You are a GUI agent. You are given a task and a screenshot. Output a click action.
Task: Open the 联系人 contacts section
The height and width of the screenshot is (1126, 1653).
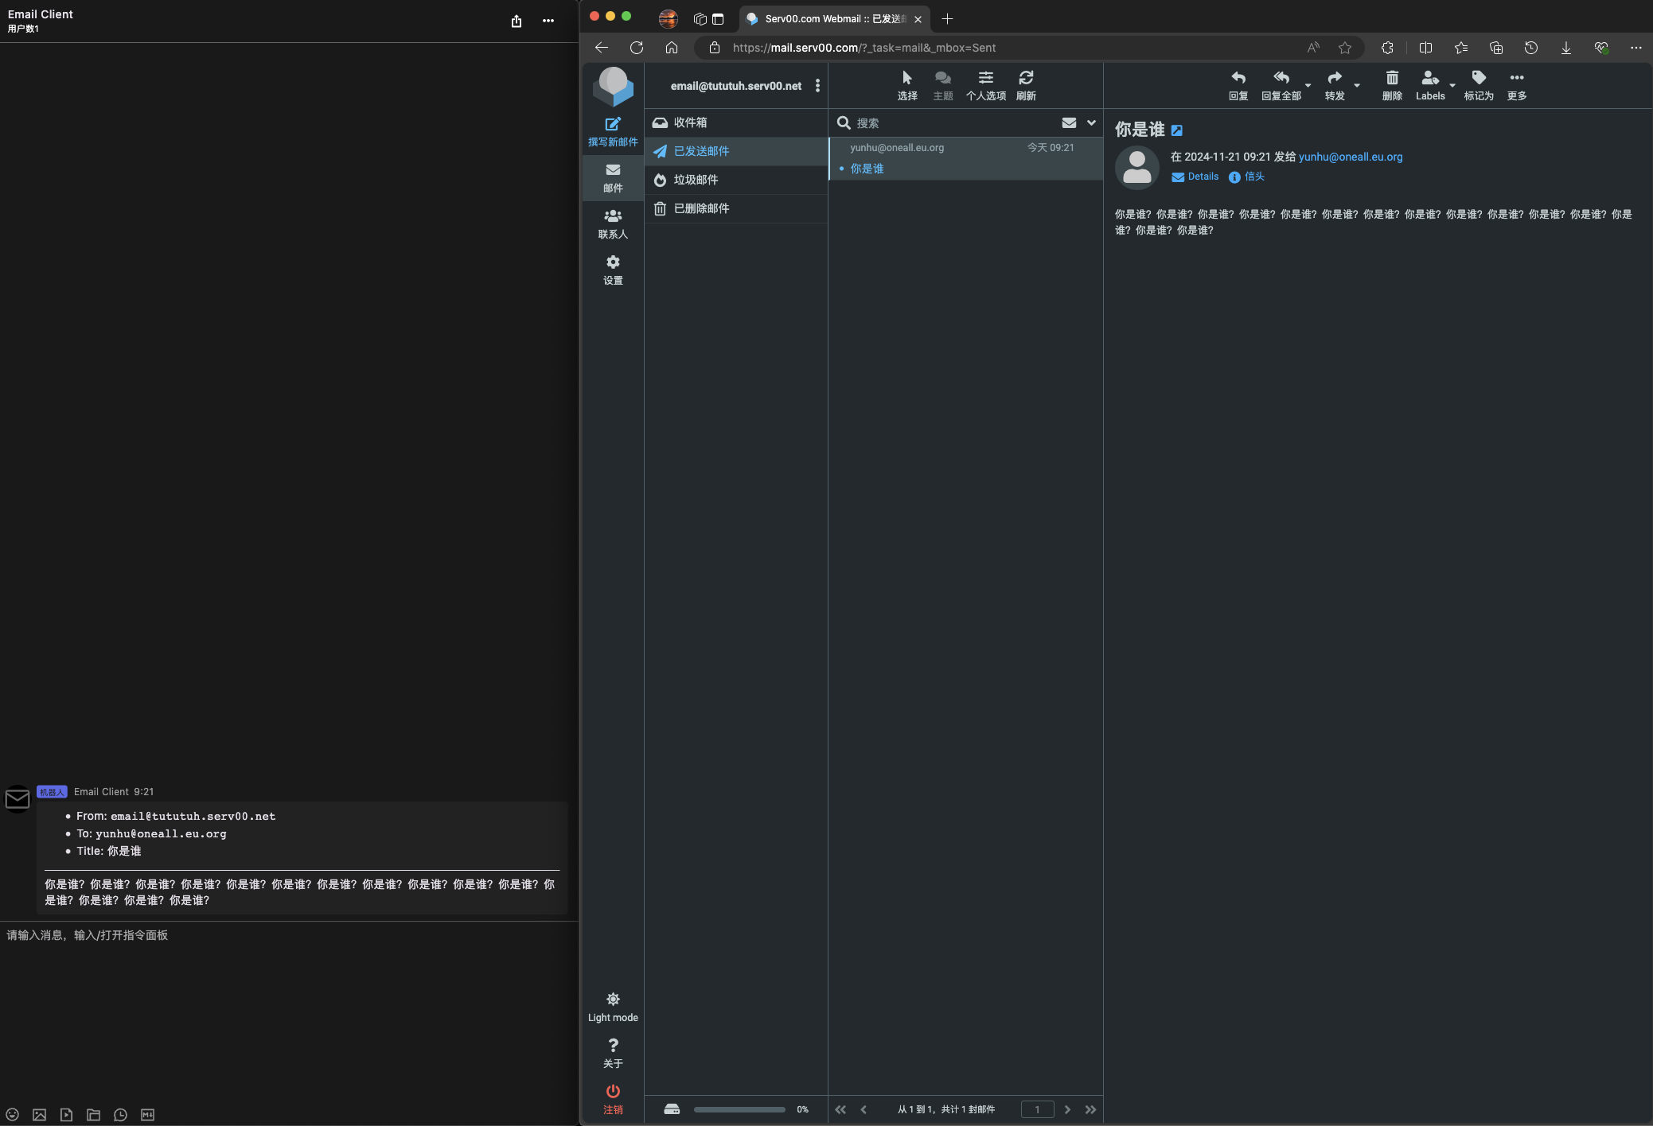tap(613, 224)
